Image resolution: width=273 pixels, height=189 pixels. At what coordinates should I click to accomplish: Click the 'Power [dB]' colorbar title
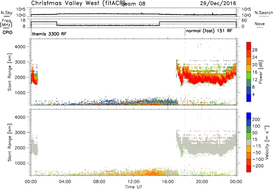(261, 72)
